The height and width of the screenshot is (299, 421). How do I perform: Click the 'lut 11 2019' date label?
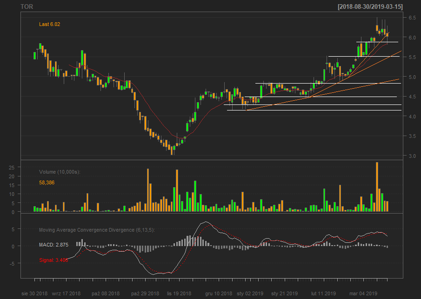point(323,293)
